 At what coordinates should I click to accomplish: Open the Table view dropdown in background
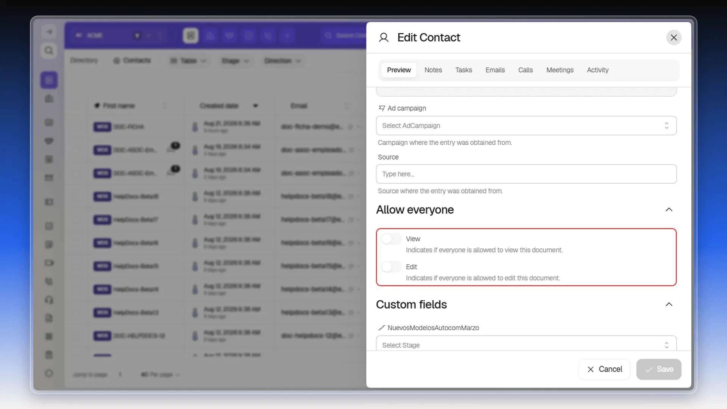[x=188, y=61]
